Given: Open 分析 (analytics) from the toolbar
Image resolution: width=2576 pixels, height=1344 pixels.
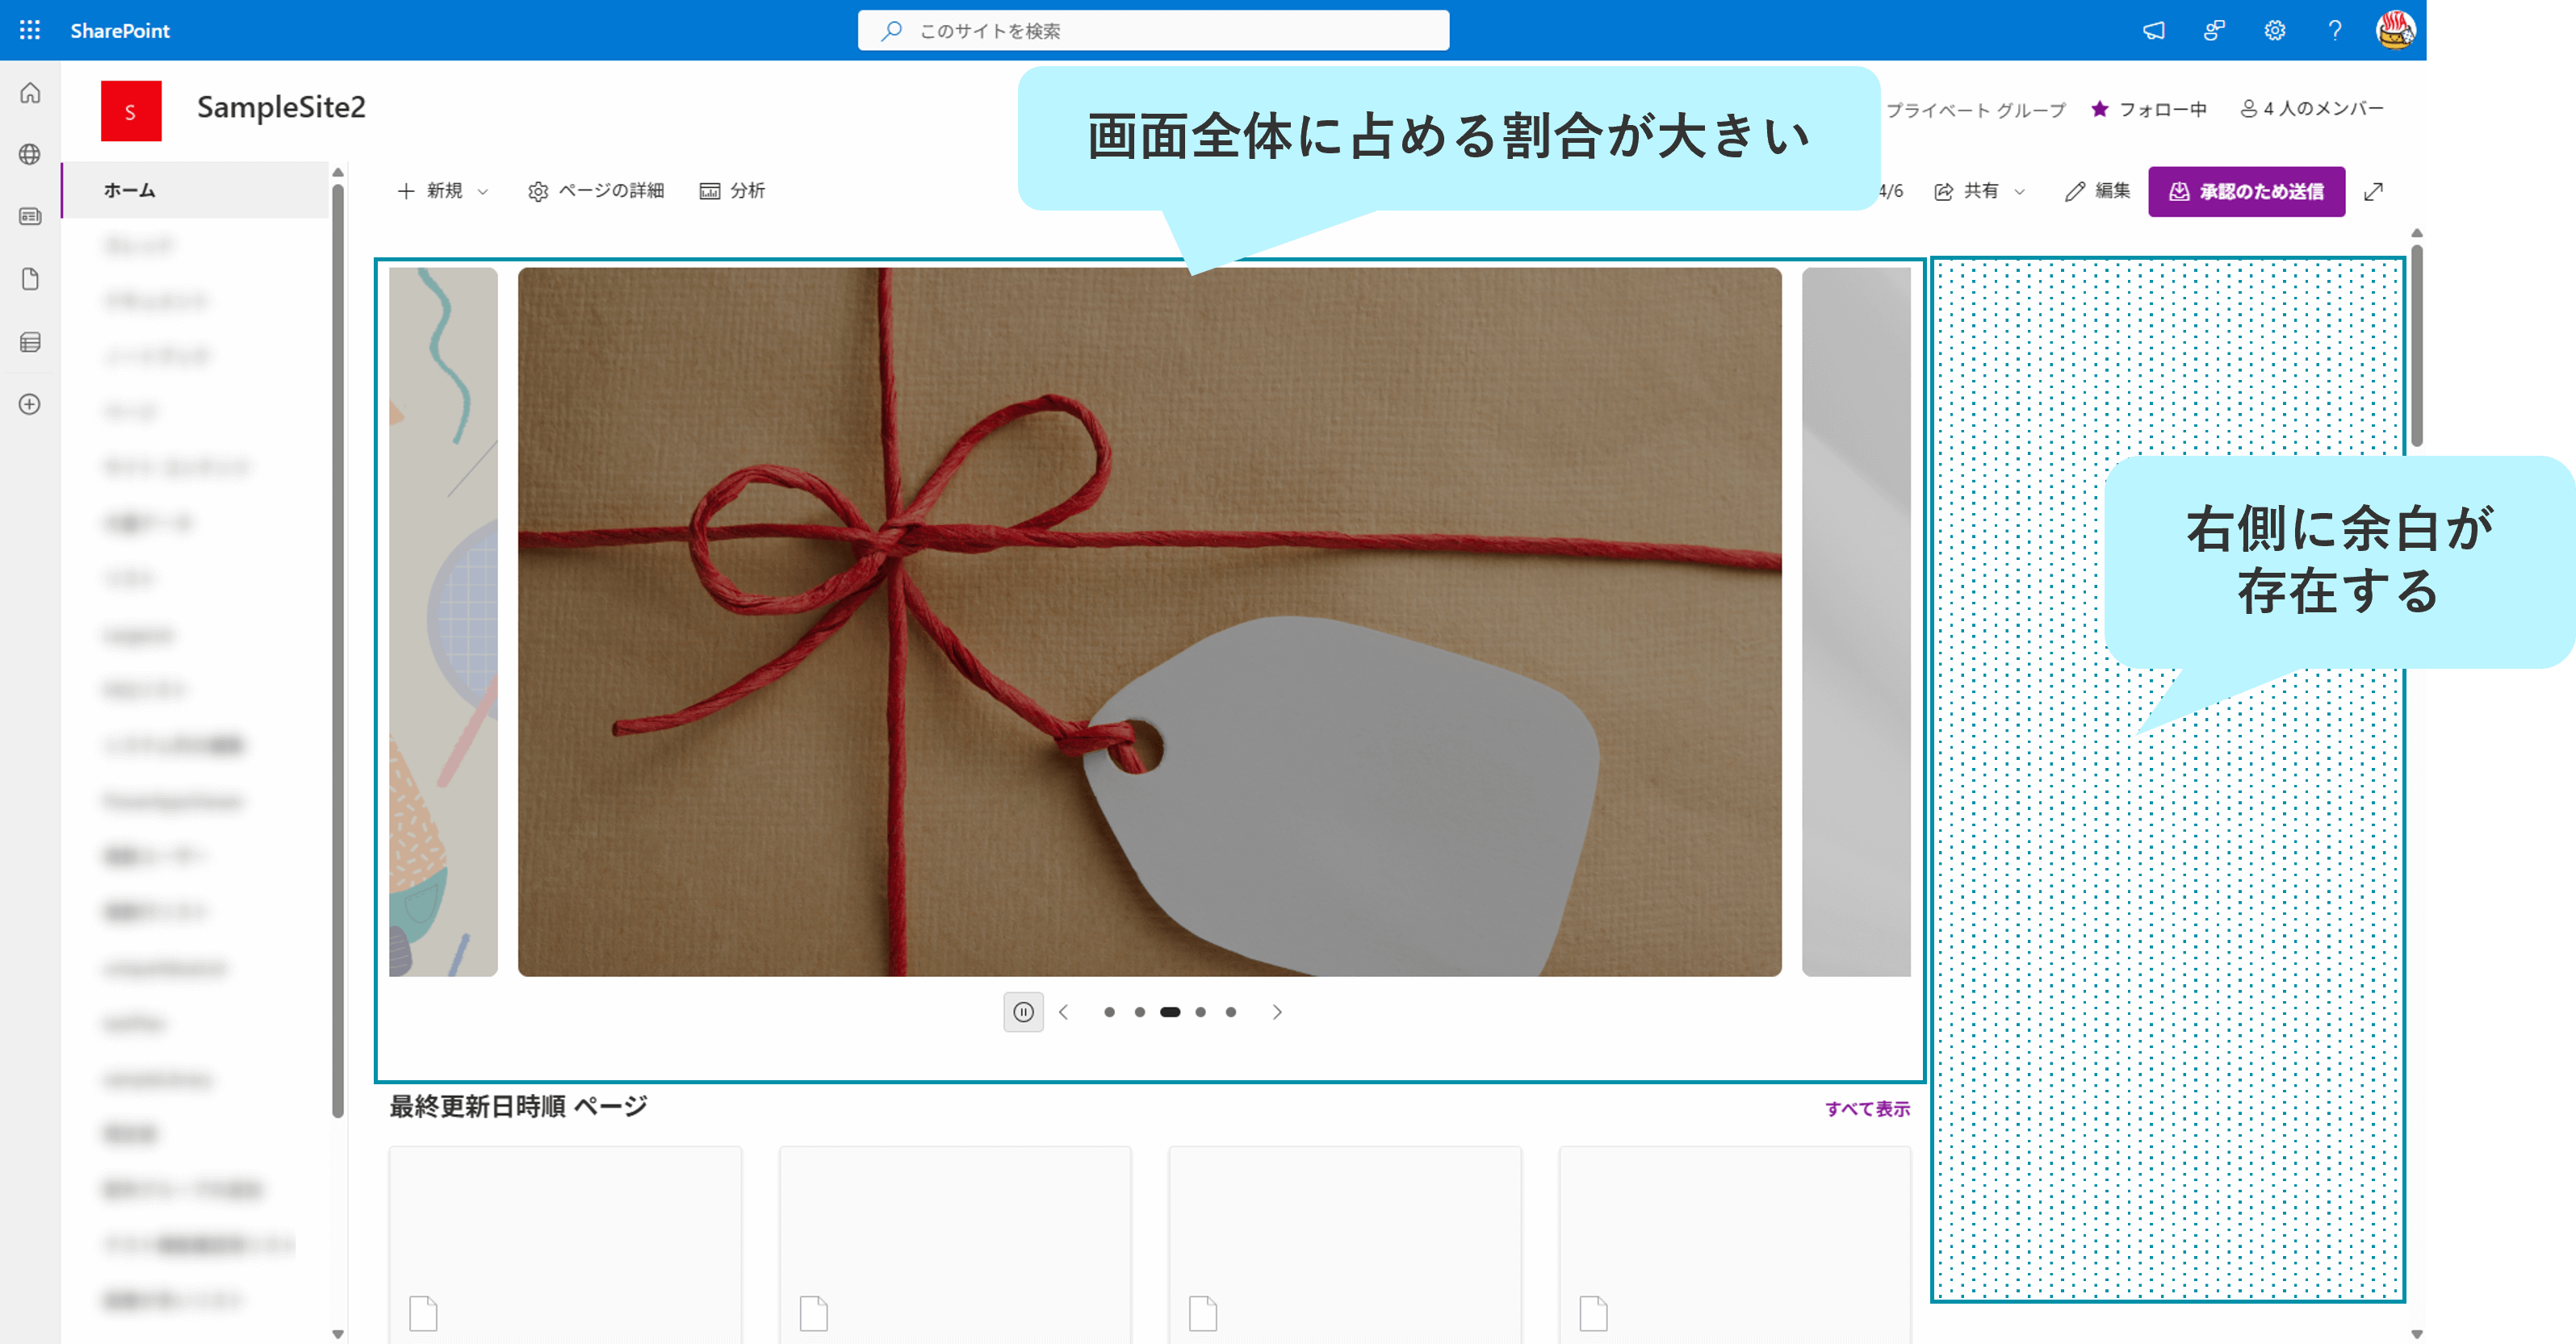Looking at the screenshot, I should coord(733,191).
